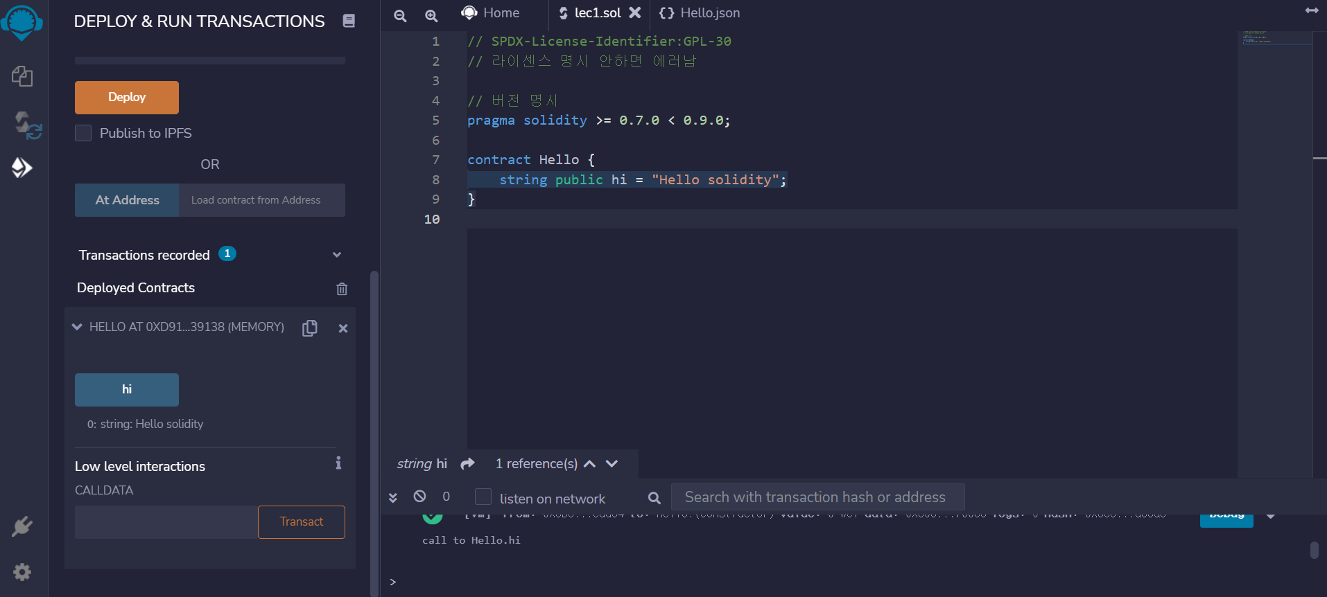Click the orange Deploy button
This screenshot has height=597, width=1327.
127,98
